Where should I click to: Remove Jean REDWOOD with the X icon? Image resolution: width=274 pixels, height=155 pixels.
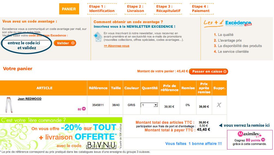click(219, 105)
